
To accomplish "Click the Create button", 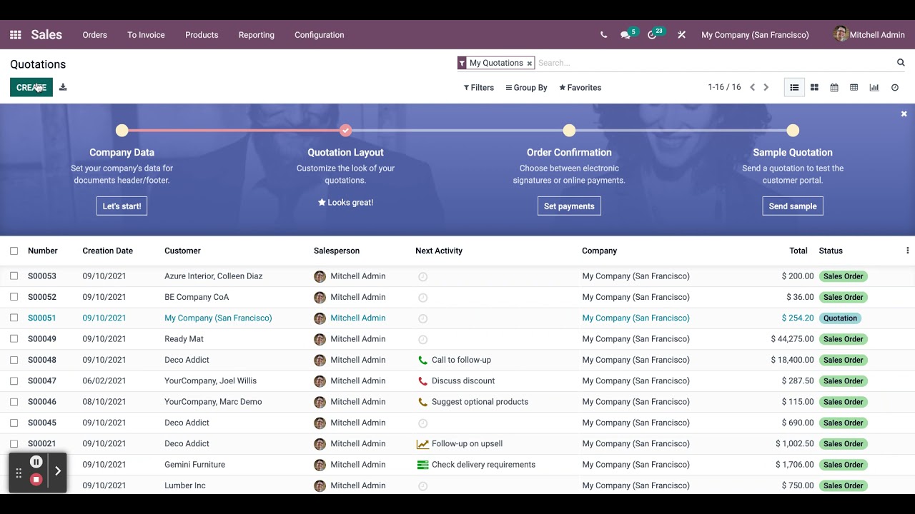I will (x=31, y=87).
